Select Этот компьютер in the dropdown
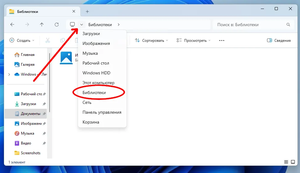This screenshot has height=173, width=300. coord(102,83)
